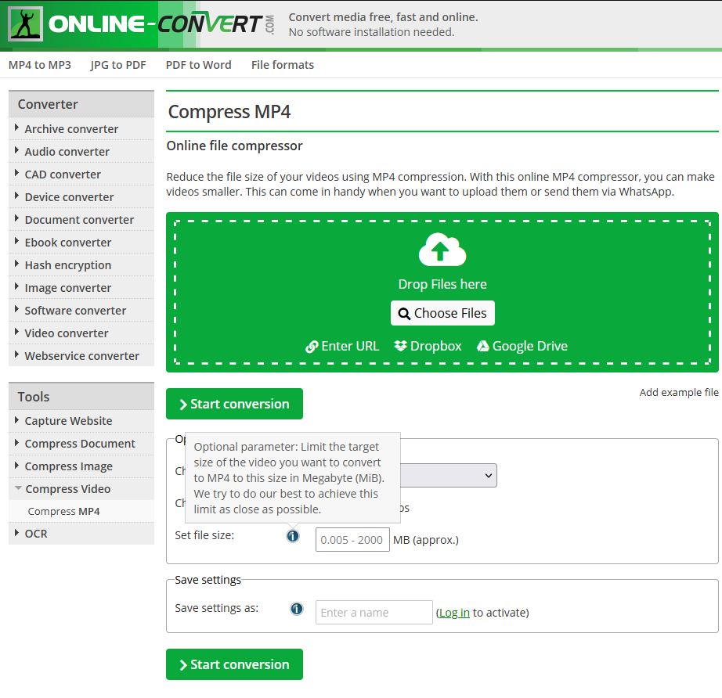Screen dimensions: 722x698
Task: Click the Log in link
Action: click(454, 613)
